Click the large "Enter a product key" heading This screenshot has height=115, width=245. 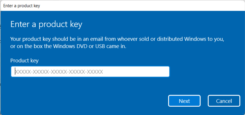click(46, 24)
